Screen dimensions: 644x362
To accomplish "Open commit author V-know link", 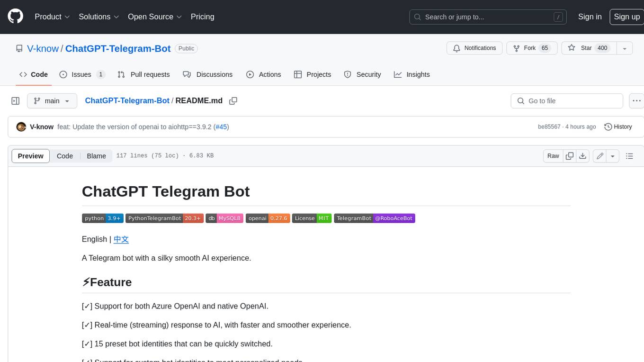I will (42, 127).
